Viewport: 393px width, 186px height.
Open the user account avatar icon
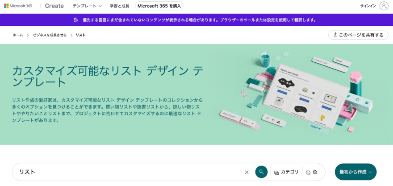point(384,6)
